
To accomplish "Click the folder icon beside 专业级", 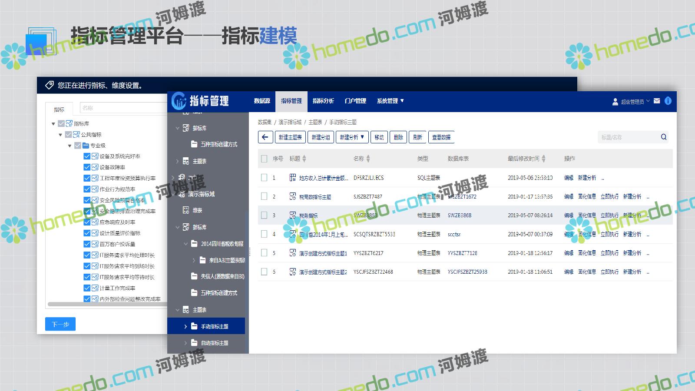I will pyautogui.click(x=86, y=146).
